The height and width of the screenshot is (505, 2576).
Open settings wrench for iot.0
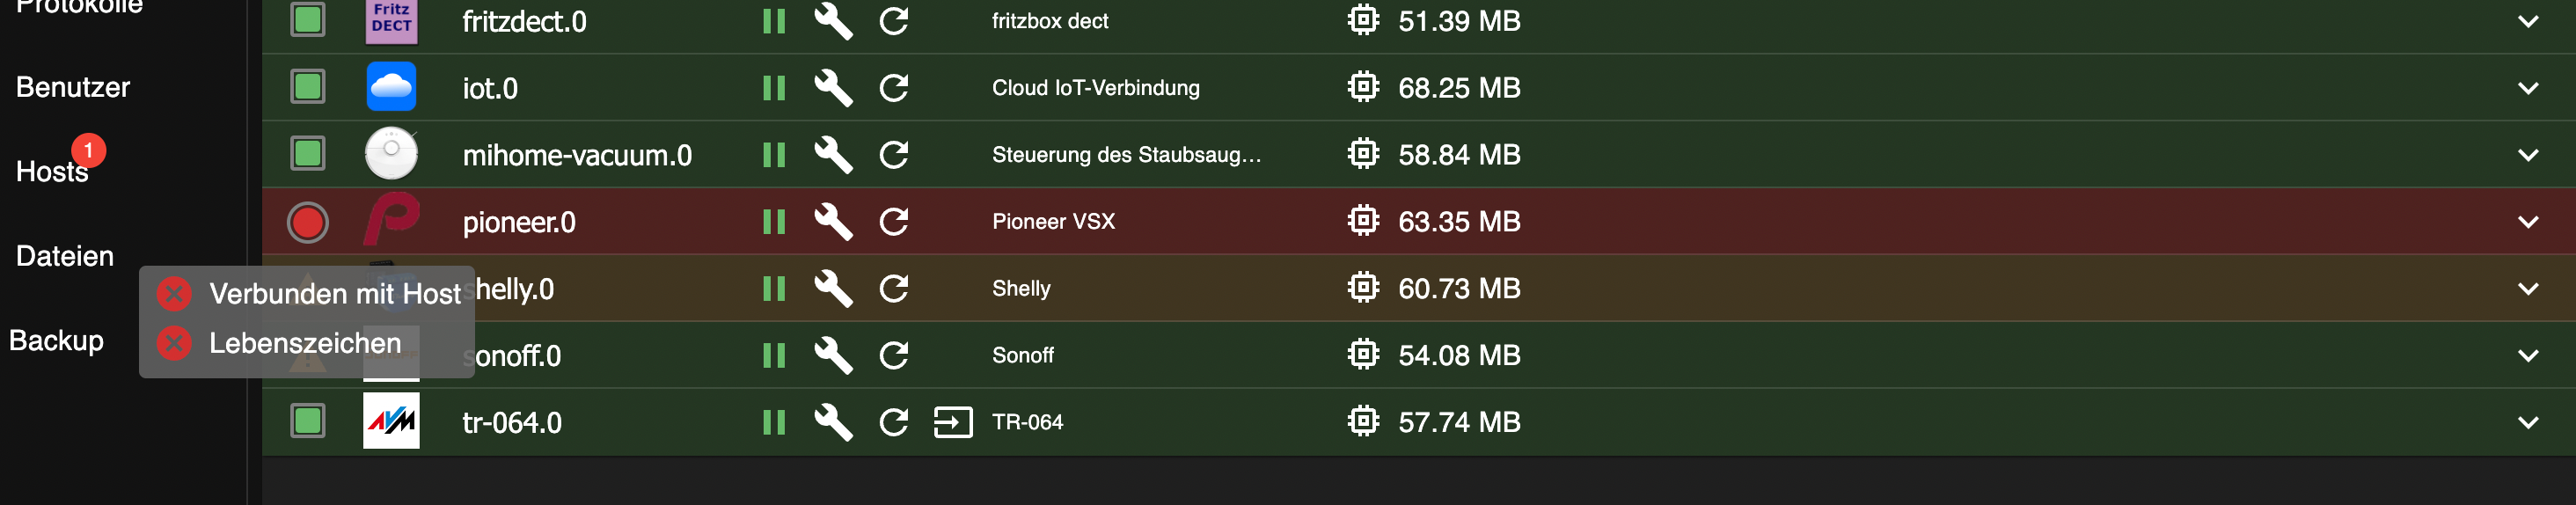tap(832, 88)
